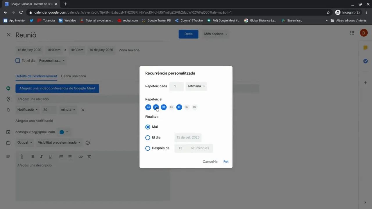Toggle the Dj (Thursday) day circle

179,107
